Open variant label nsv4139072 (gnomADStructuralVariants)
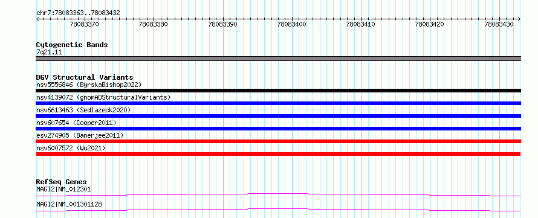 (103, 97)
